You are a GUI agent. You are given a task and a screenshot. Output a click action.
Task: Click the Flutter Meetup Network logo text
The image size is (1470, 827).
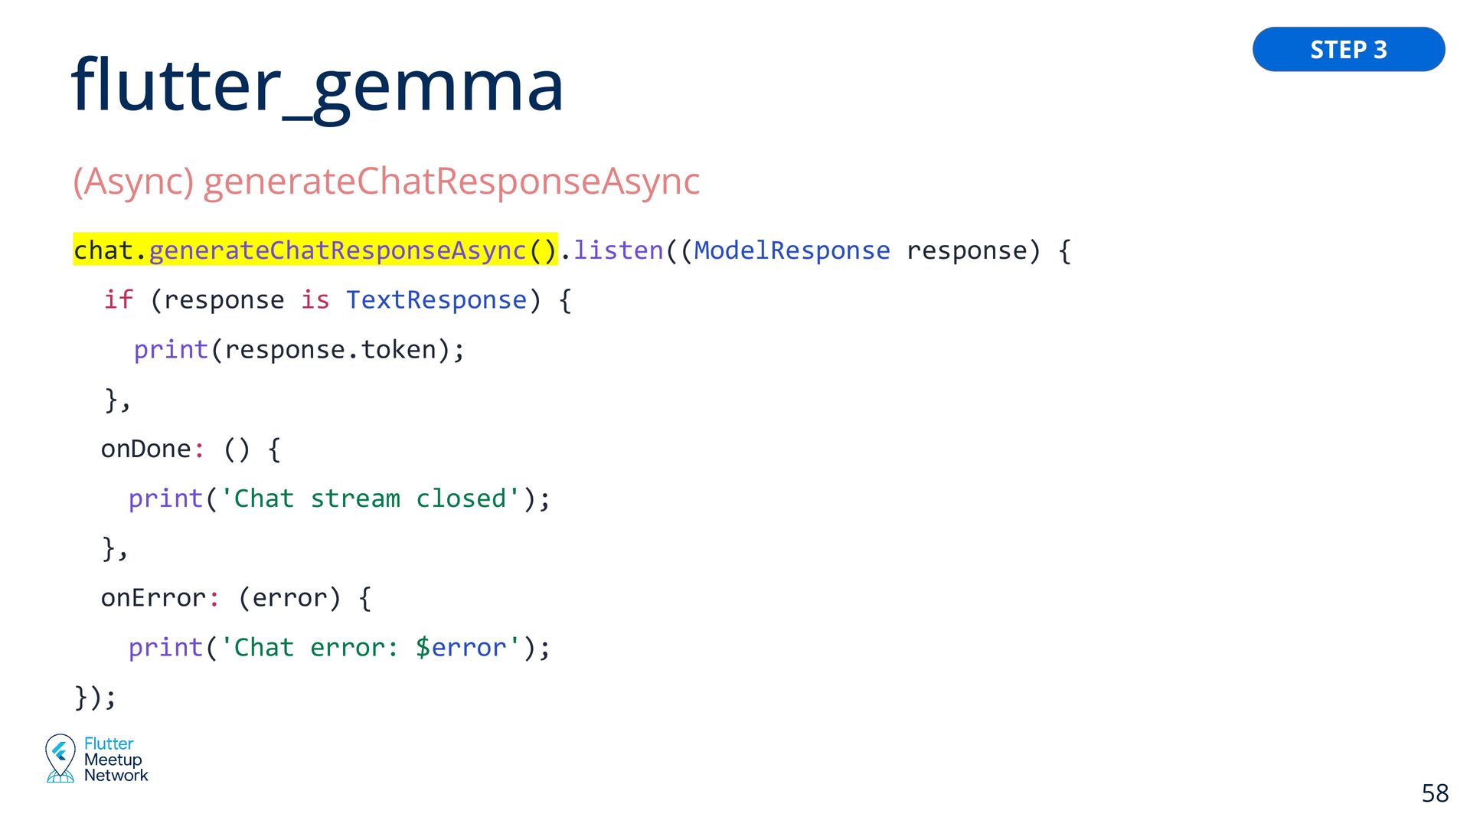[116, 759]
